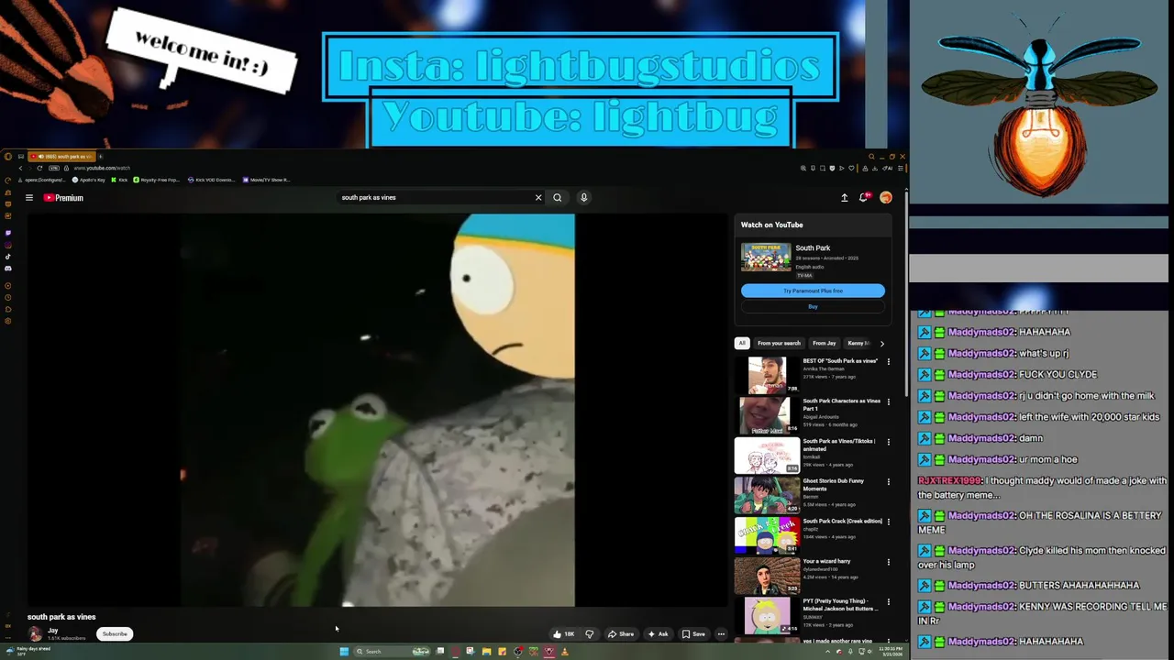The image size is (1174, 660).
Task: Show more filter chips with the arrow
Action: 882,344
